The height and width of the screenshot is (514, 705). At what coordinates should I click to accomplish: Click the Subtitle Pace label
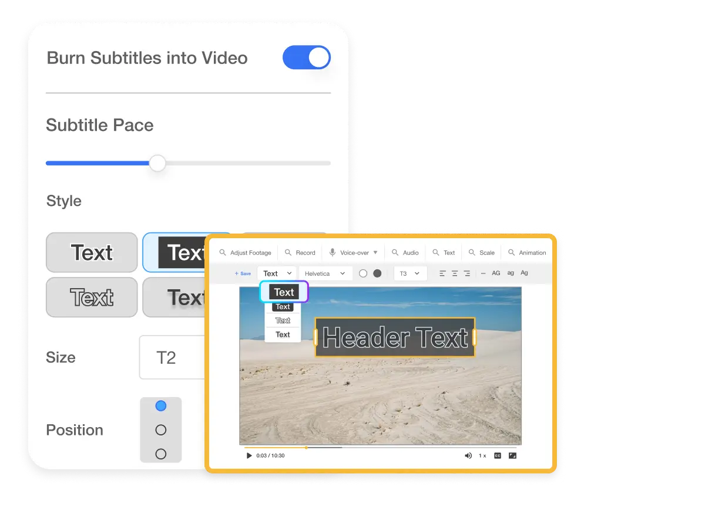(100, 125)
